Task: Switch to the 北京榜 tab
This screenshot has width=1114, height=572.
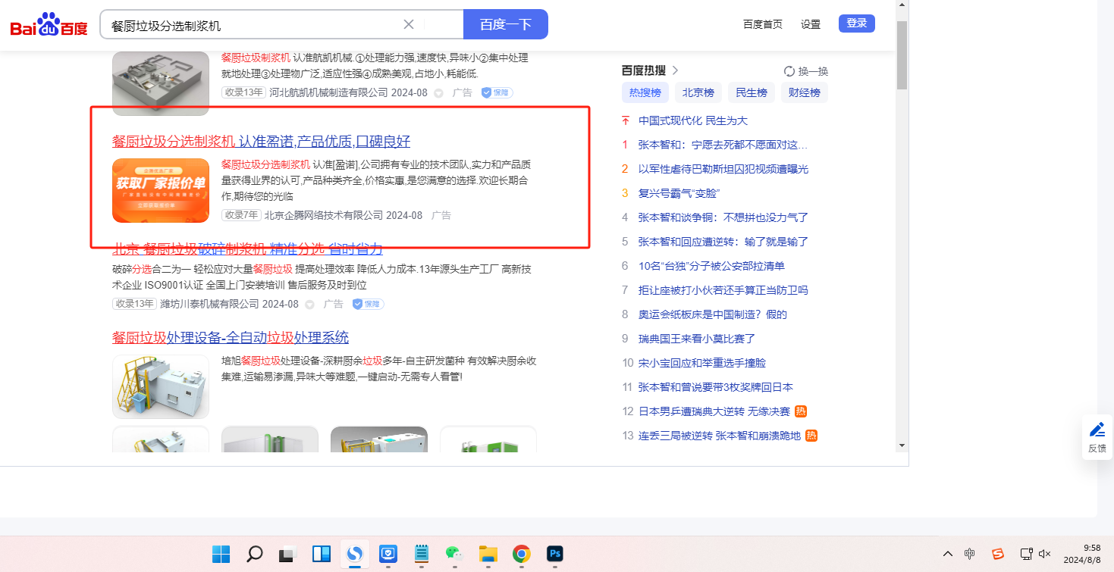Action: tap(698, 93)
